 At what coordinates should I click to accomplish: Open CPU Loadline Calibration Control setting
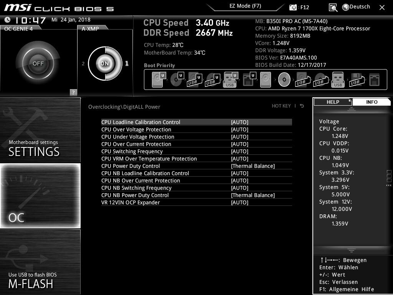196,122
